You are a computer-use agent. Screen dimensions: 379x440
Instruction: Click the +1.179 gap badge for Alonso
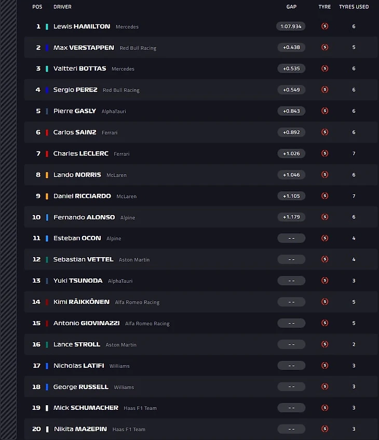click(x=291, y=217)
